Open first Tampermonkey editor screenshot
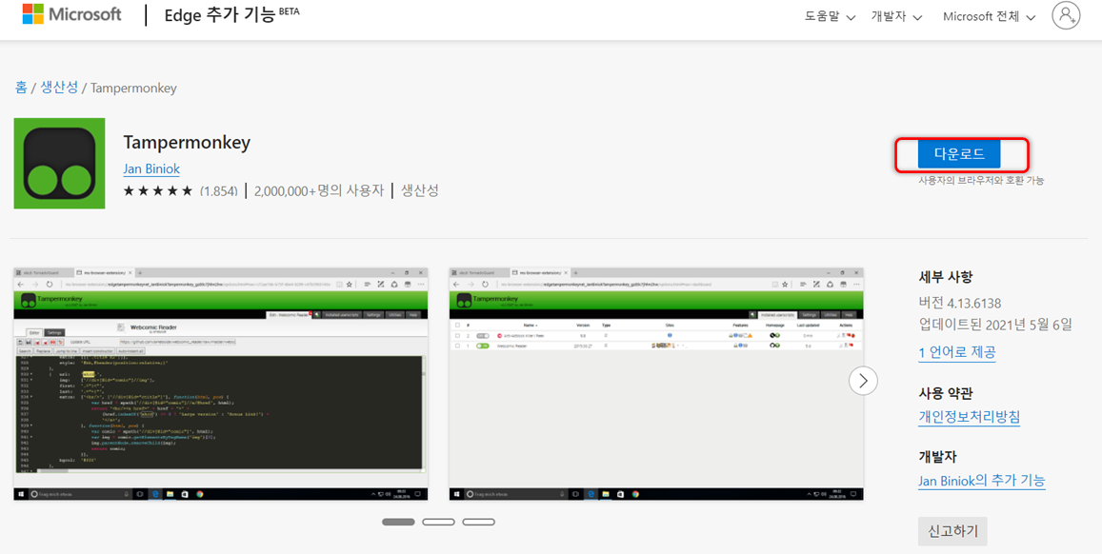Screen dimensions: 1102x554 click(221, 384)
